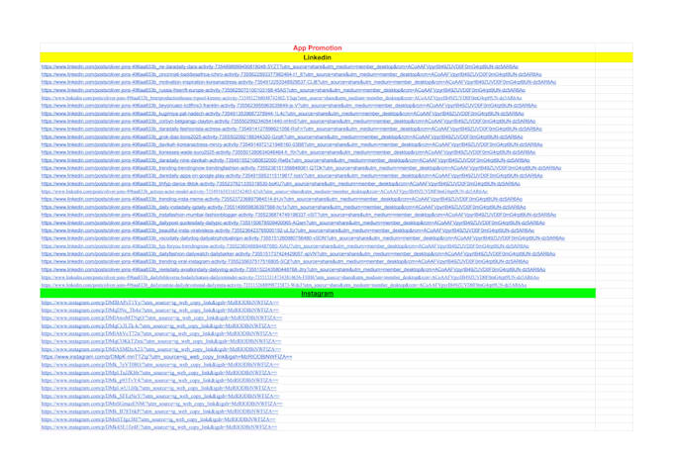This screenshot has width=673, height=454.
Task: Click the yellow "Linkedin" section header
Action: tap(317, 57)
